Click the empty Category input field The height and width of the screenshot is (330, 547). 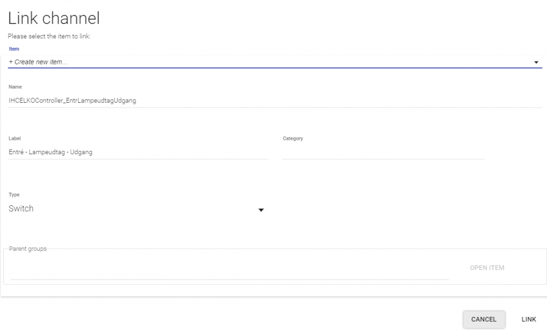click(x=383, y=152)
